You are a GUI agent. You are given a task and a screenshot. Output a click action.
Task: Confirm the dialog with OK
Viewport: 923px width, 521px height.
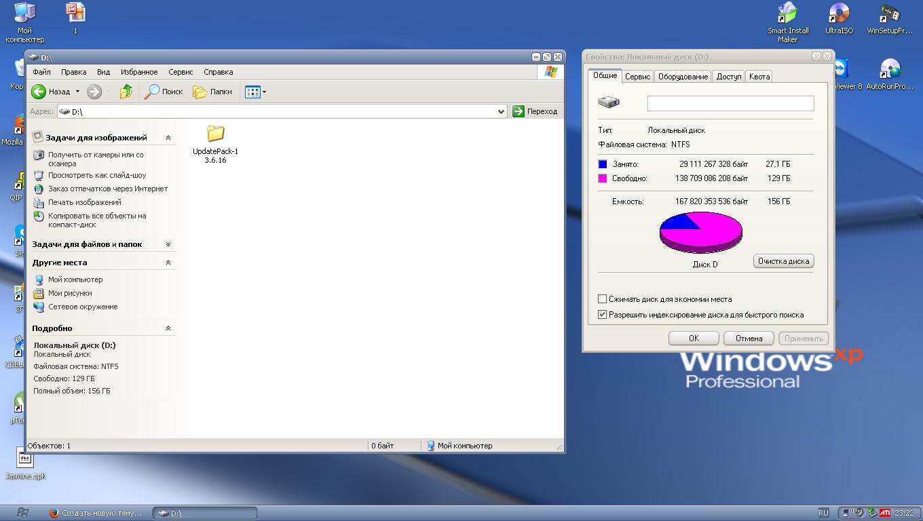point(694,338)
